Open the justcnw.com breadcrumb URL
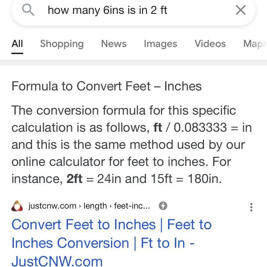 point(89,206)
